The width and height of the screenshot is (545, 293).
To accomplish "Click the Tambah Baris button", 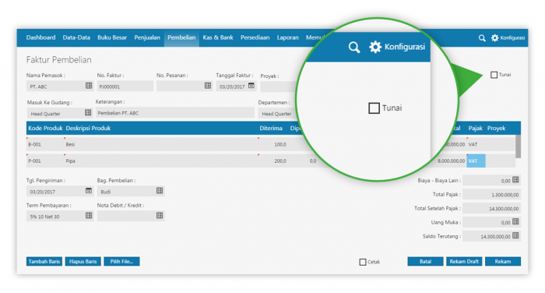I will click(x=44, y=261).
